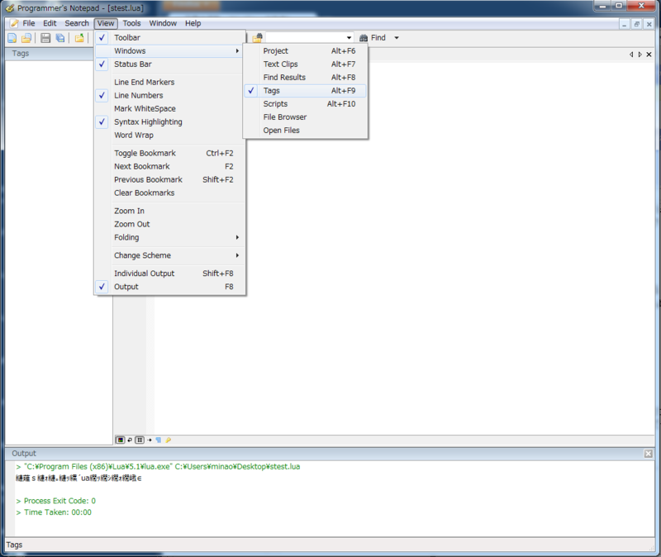Click the lua.exe command output line
The image size is (661, 557).
(158, 467)
